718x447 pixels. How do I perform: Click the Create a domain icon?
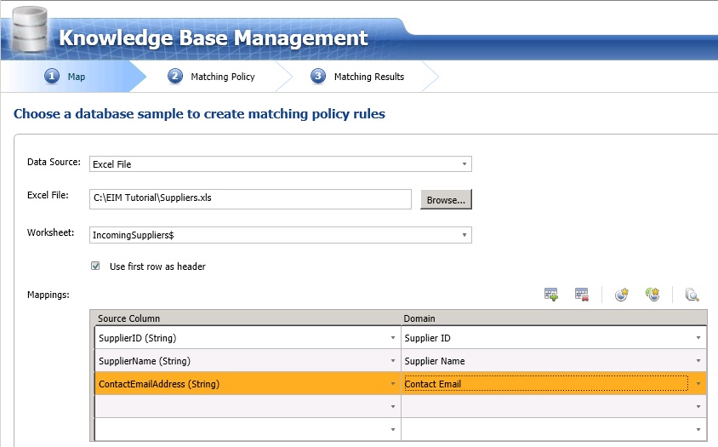[x=622, y=295]
